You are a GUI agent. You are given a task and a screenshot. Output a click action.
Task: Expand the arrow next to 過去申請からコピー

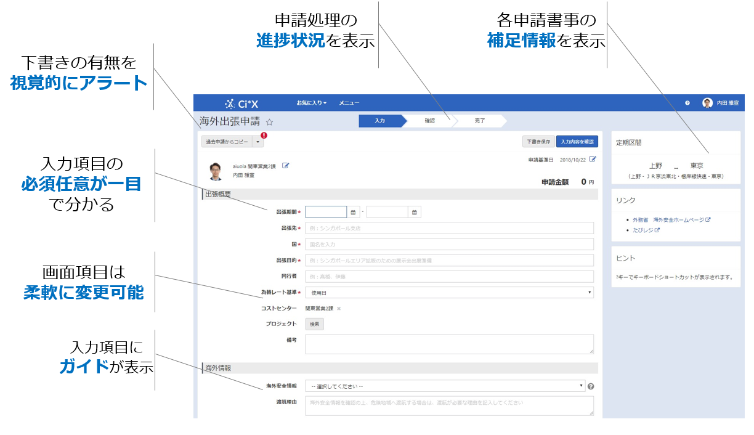click(x=258, y=142)
